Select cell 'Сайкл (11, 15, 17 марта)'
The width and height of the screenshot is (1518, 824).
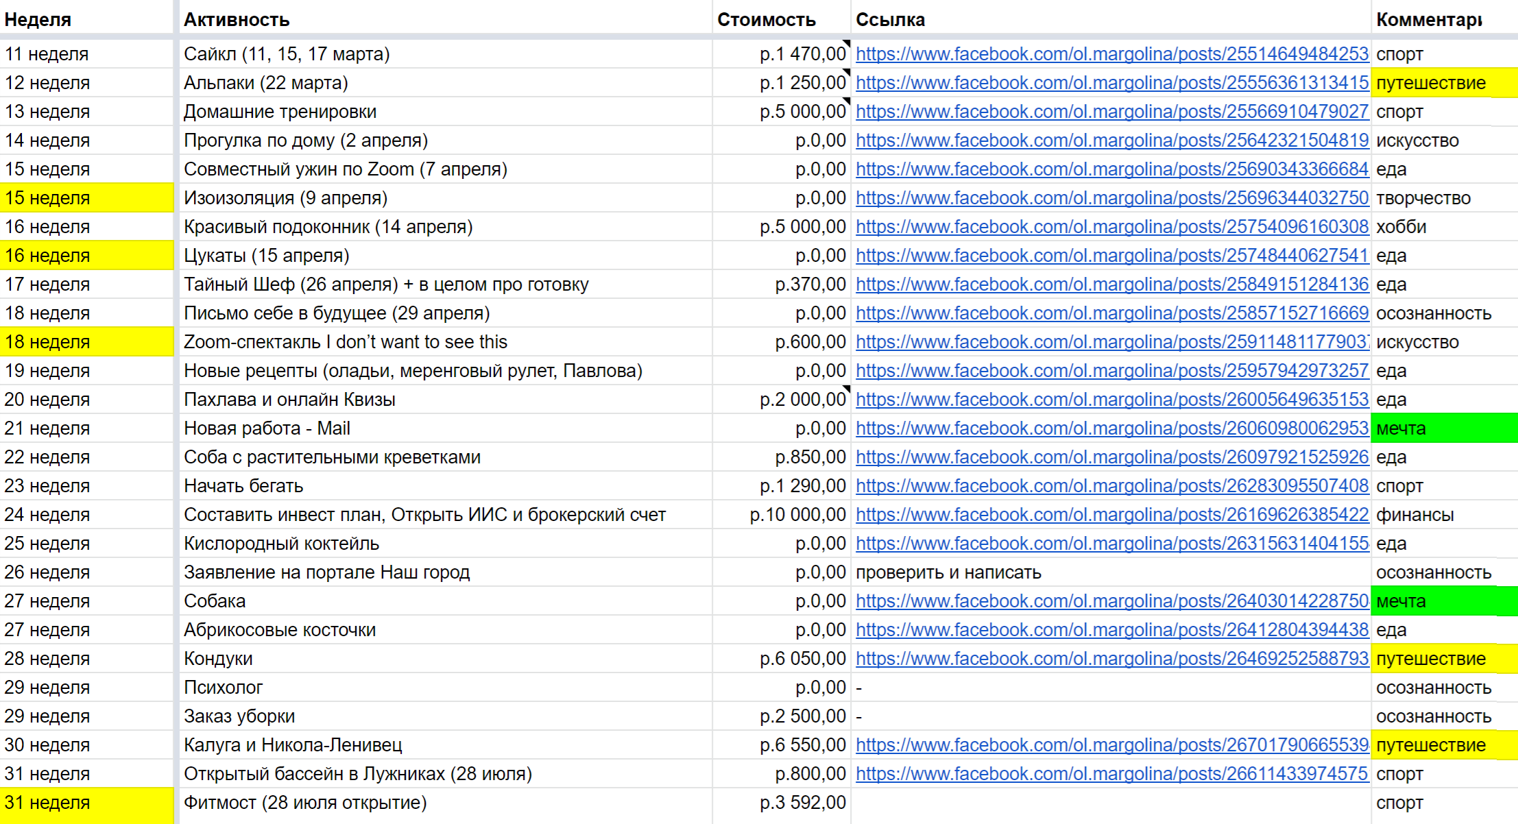[x=444, y=53]
